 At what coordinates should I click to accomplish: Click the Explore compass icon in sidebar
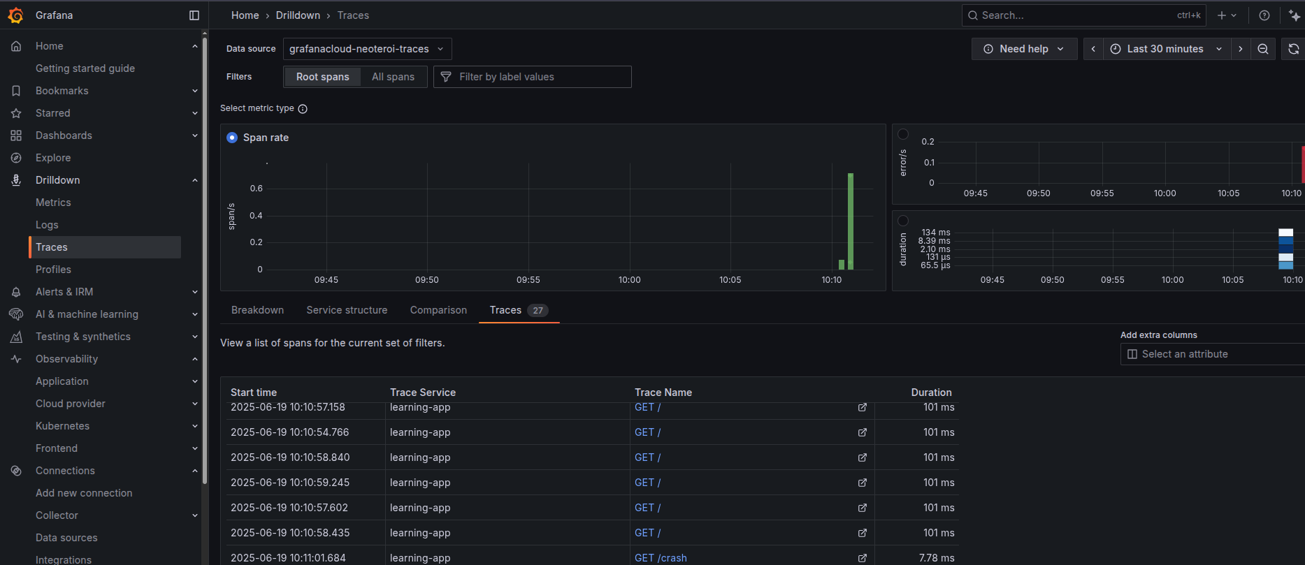pos(16,158)
